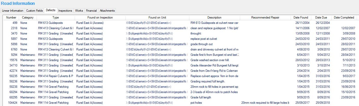359x106 pixels.
Task: Sort by the Recommended Repair column header
Action: point(265,17)
